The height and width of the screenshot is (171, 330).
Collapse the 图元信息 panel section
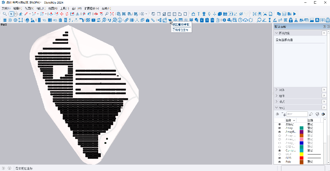[277, 33]
